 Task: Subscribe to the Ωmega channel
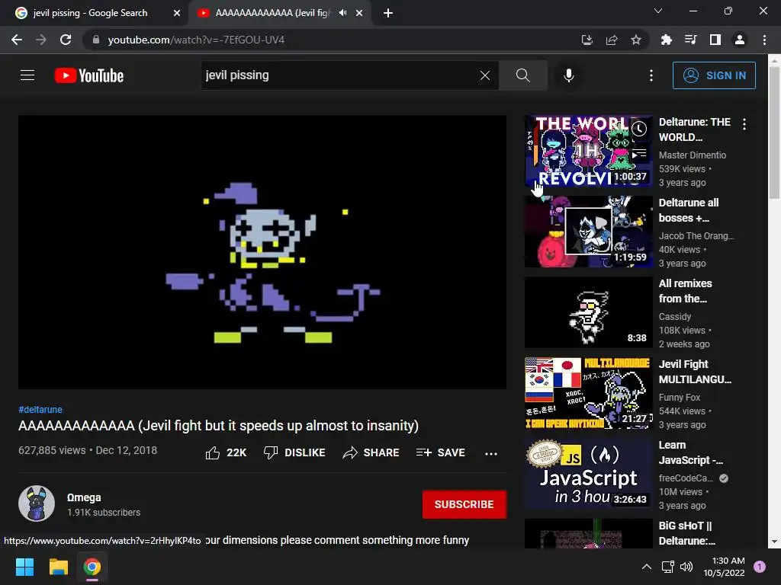pyautogui.click(x=464, y=504)
